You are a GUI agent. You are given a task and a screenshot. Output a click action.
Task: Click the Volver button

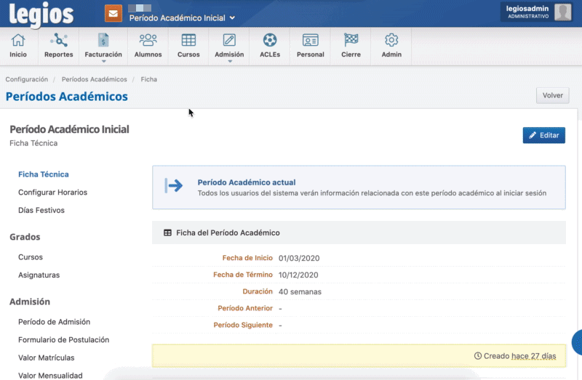point(552,95)
